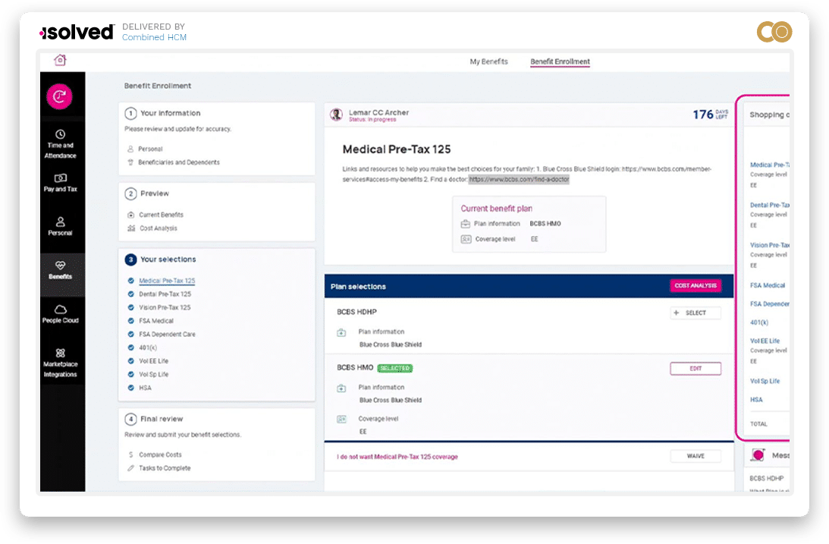Open Marketplace Integrations in sidebar
829x544 pixels.
click(60, 363)
